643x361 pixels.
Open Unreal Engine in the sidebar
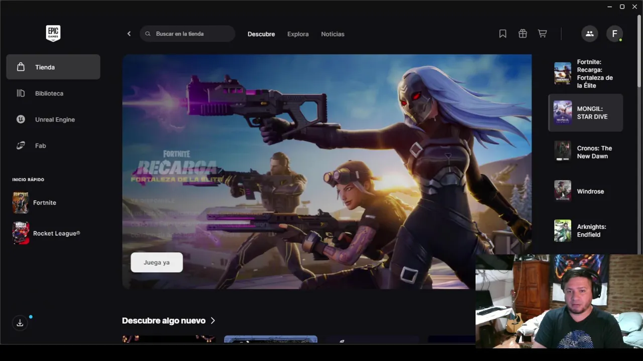(x=53, y=119)
